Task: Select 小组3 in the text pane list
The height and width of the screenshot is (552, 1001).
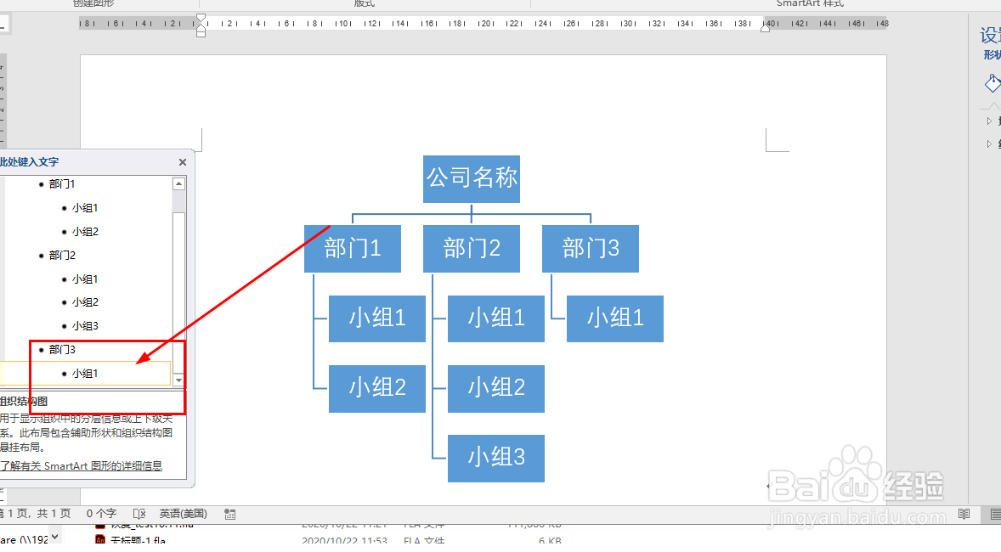Action: (x=85, y=326)
